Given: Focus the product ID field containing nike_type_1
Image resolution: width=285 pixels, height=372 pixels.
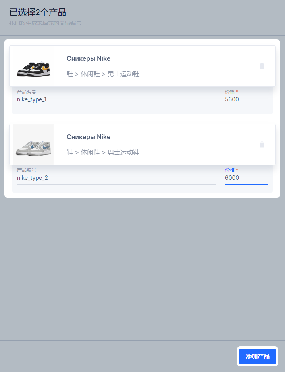Looking at the screenshot, I should coord(116,99).
